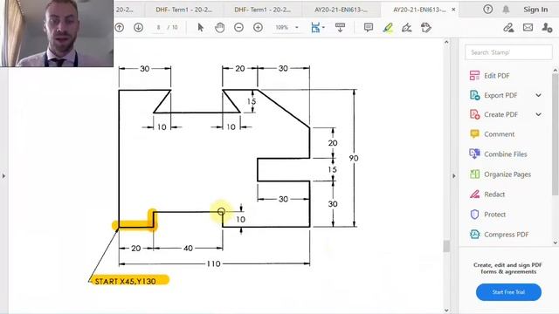Switch to inactive AY20-21-ENI613 tab

[341, 10]
